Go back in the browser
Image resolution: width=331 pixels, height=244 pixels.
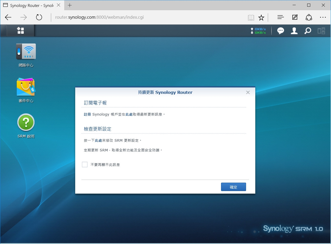coord(8,17)
